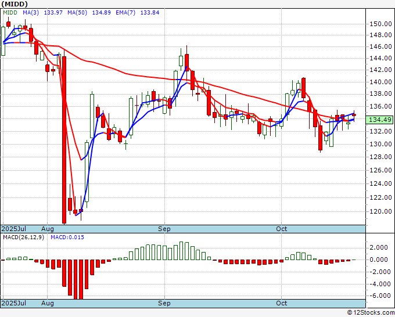The height and width of the screenshot is (317, 395).
Task: Click the 2025Jul label on price timeline
Action: (13, 229)
